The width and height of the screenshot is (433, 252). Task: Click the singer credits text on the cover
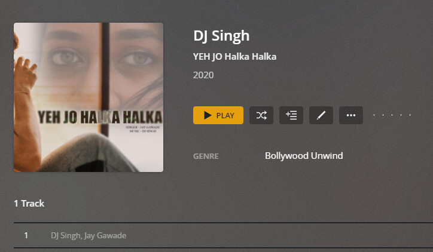click(x=143, y=127)
